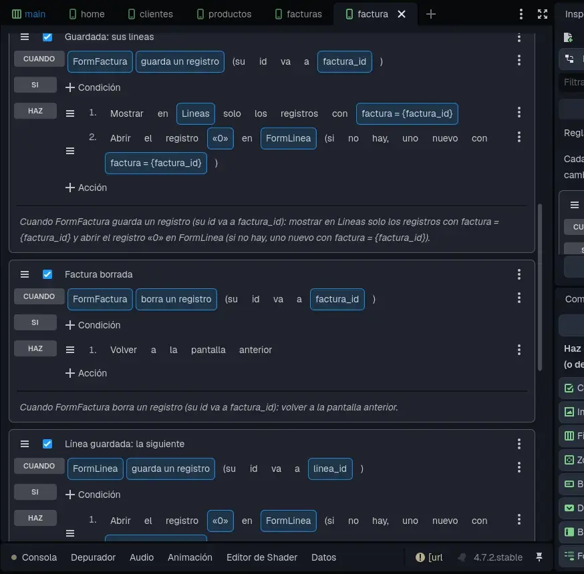Add an action to the 'Guardada: sus lineas' rule
Image resolution: width=584 pixels, height=574 pixels.
[86, 188]
